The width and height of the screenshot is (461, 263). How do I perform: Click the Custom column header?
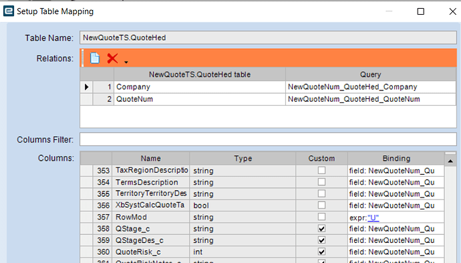(321, 158)
